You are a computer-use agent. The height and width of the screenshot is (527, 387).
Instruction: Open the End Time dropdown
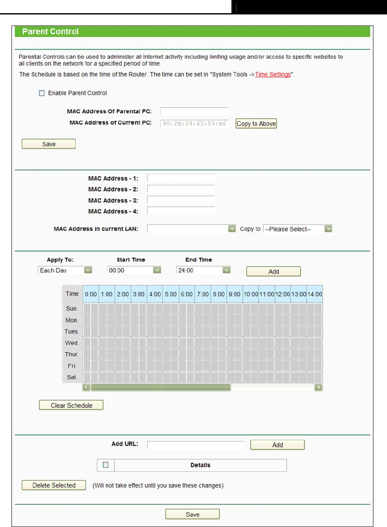point(203,271)
